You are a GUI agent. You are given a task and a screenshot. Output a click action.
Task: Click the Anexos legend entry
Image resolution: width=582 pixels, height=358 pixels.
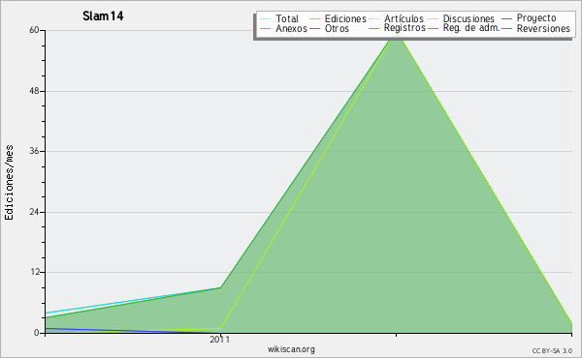283,28
